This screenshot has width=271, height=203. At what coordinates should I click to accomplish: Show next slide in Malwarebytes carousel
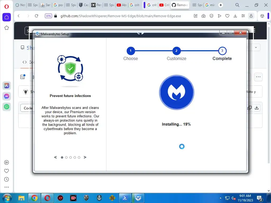(85, 157)
